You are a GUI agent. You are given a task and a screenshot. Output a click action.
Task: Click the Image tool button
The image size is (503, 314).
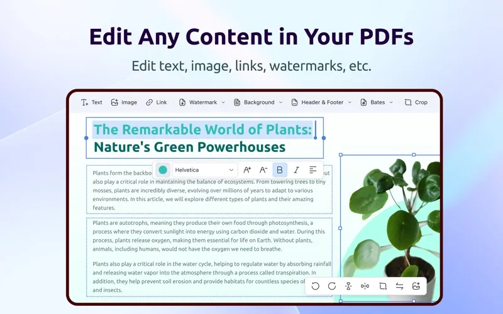(x=124, y=102)
